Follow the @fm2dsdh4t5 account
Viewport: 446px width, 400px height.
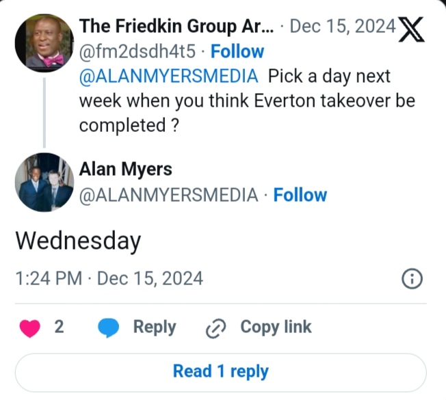coord(237,51)
